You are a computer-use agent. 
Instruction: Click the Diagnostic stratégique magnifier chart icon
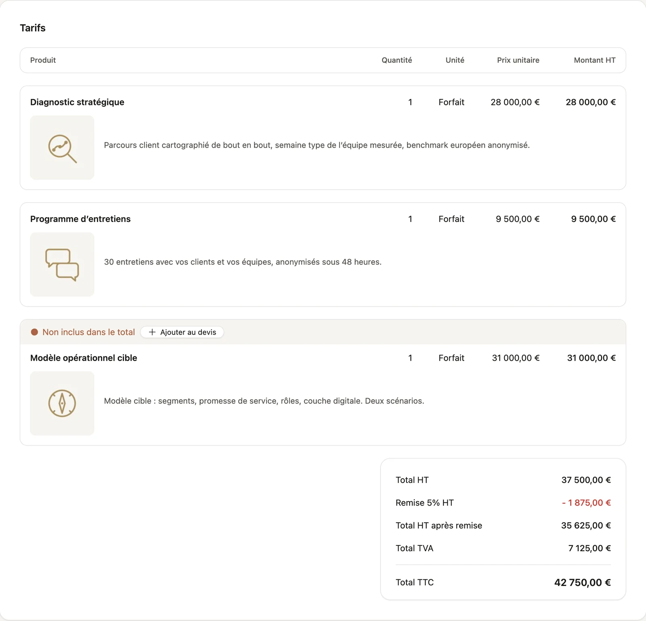[x=62, y=148]
